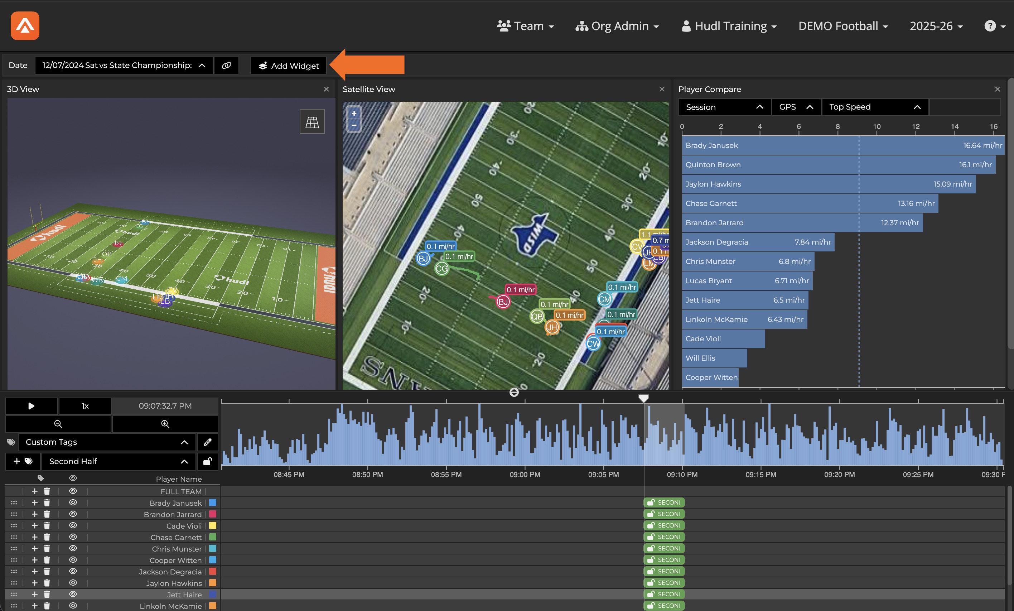Click the Hudl orange logo icon
Image resolution: width=1014 pixels, height=611 pixels.
[25, 25]
